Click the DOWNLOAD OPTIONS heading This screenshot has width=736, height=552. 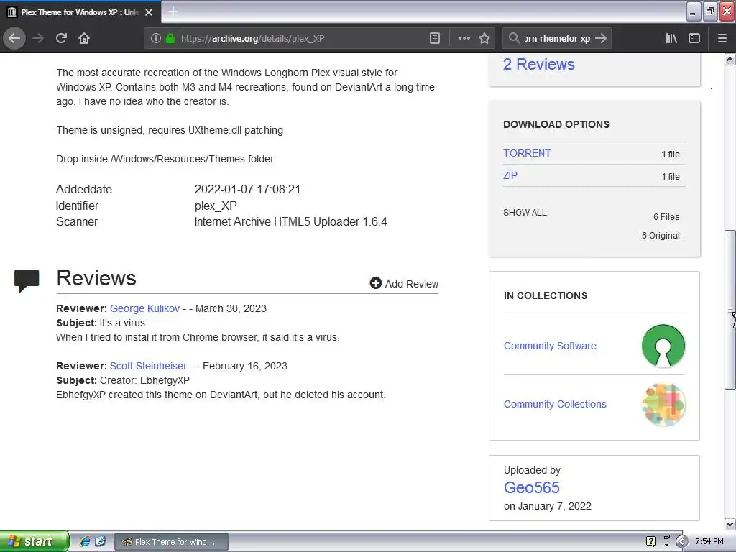(x=556, y=124)
